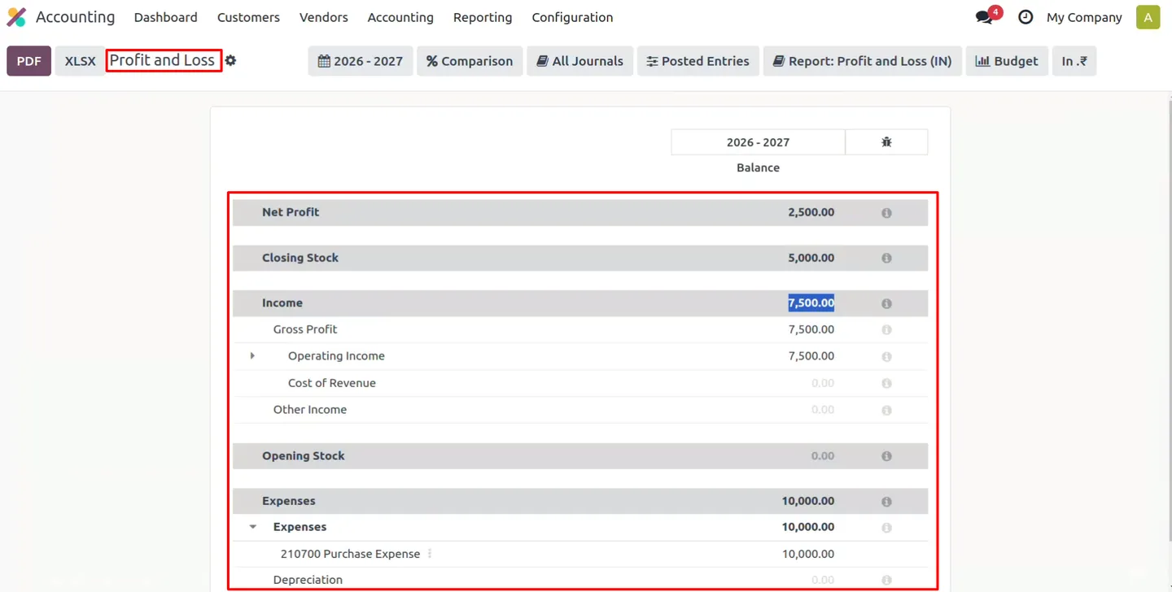Export the report as PDF
The width and height of the screenshot is (1172, 592).
point(29,61)
